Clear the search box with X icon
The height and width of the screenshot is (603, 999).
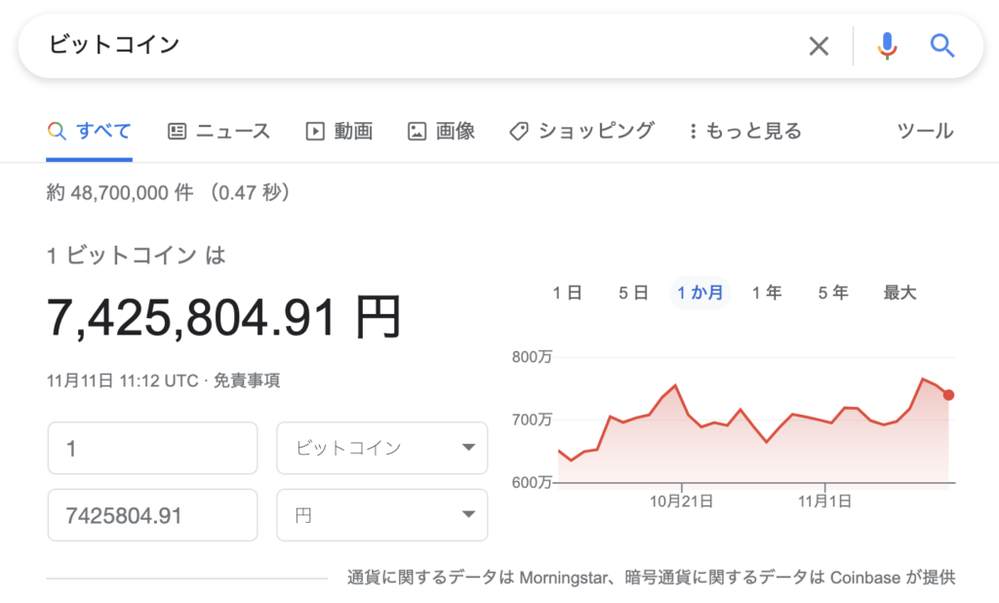[x=819, y=46]
